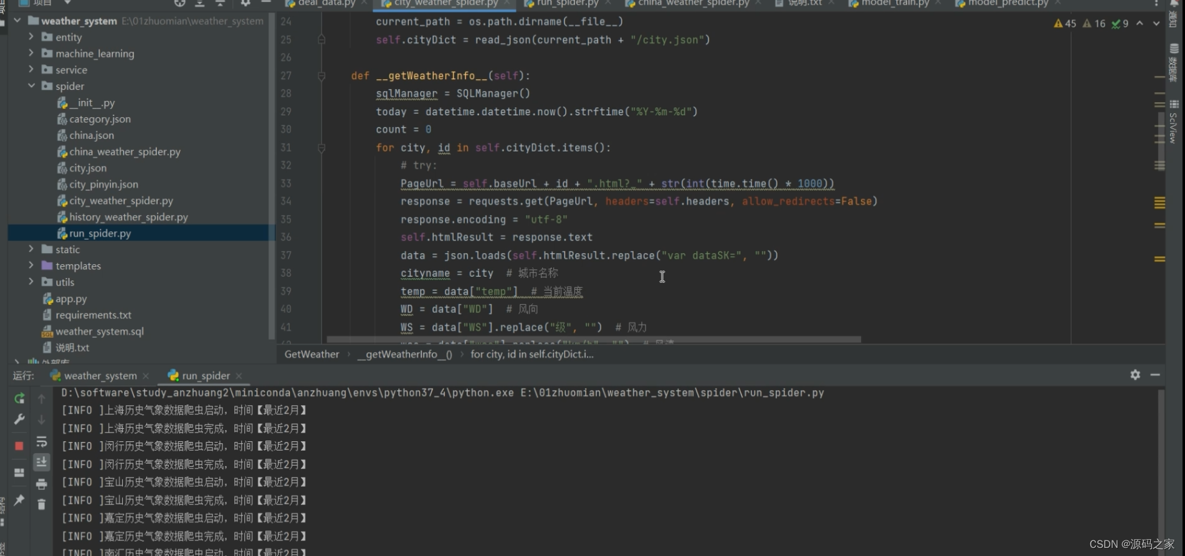Collapse the weather_system root folder
Screen dimensions: 1185x556
pos(17,21)
